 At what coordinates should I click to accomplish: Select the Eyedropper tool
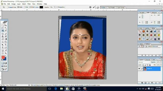click(x=6, y=51)
